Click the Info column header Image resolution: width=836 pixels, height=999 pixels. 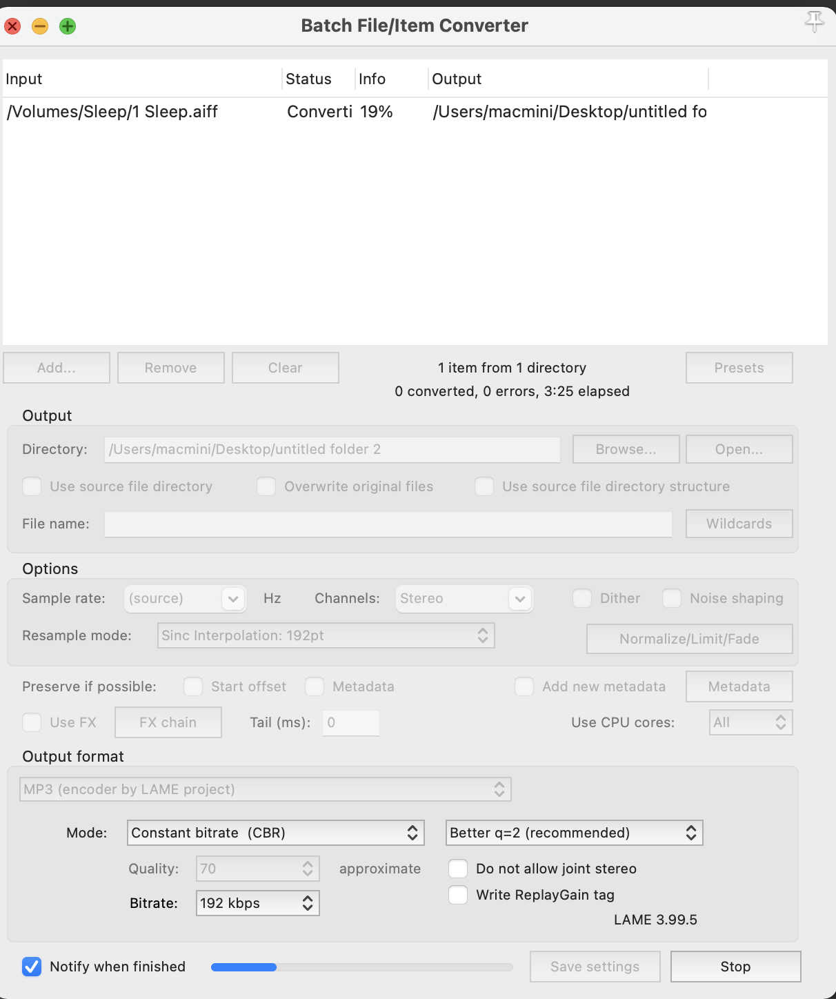click(391, 79)
